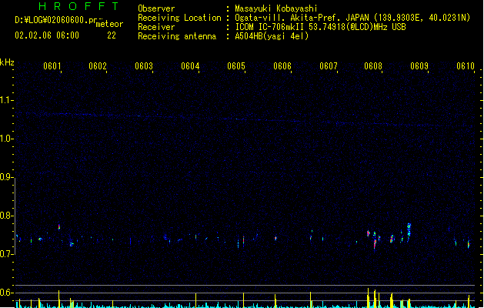
Task: Click the 0.7 kHz frequency label
Action: pos(6,254)
